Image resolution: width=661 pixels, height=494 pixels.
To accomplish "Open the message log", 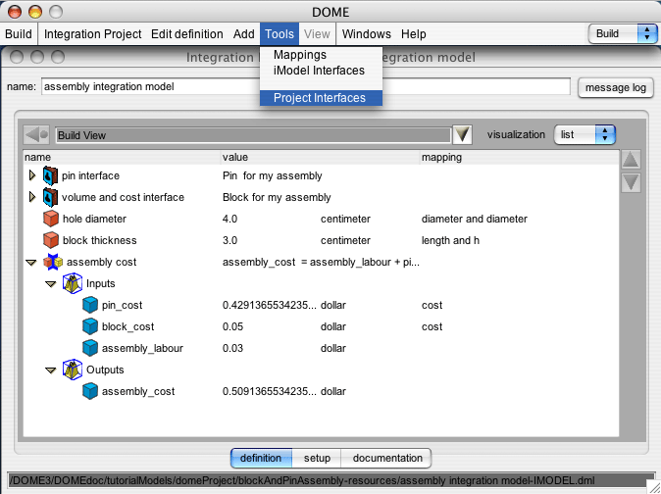I will point(616,87).
